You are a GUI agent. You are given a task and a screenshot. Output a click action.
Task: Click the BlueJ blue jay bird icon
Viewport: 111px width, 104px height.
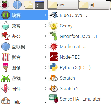click(x=54, y=15)
